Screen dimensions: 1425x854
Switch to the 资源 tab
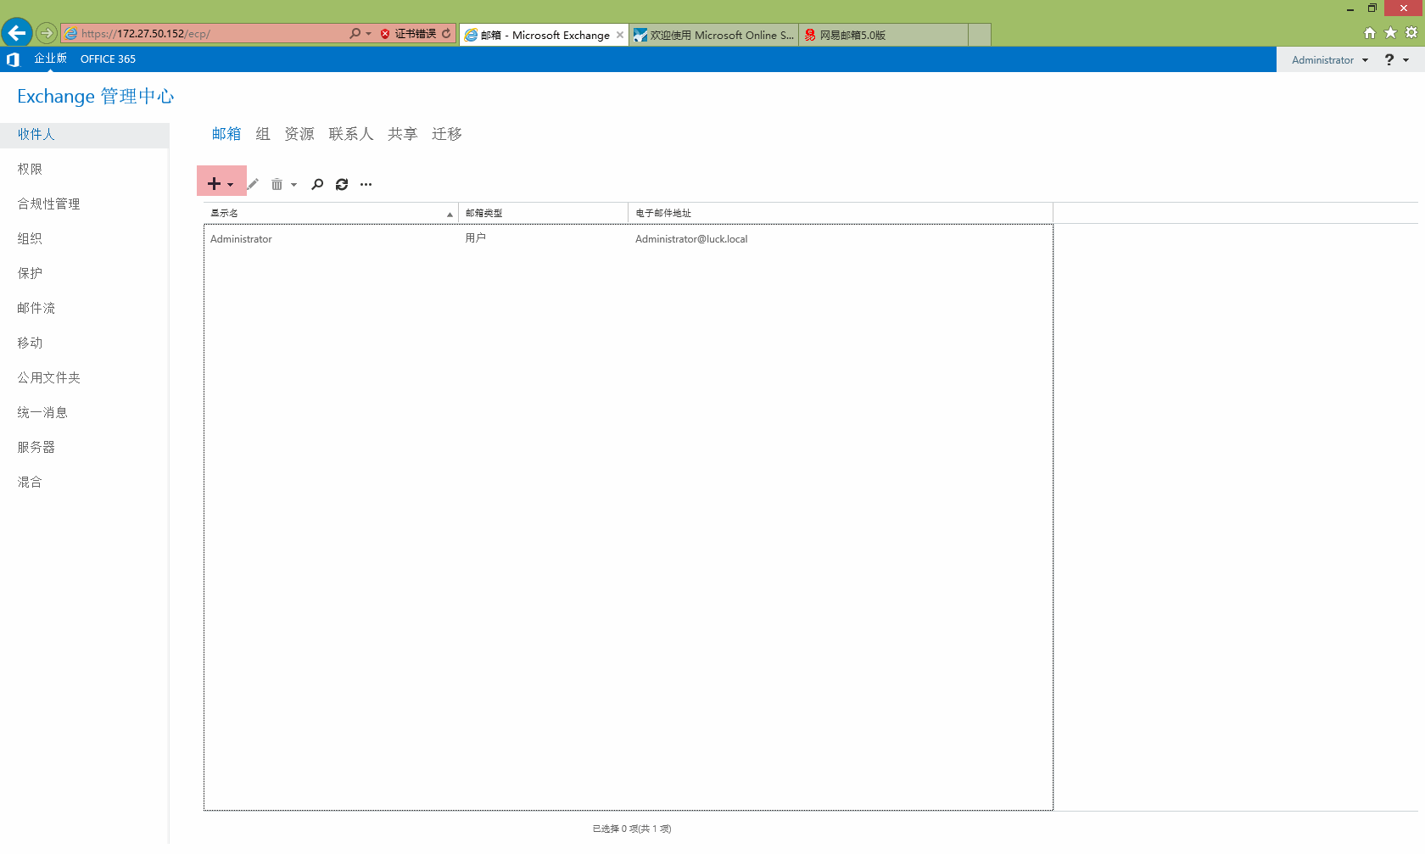click(x=299, y=134)
